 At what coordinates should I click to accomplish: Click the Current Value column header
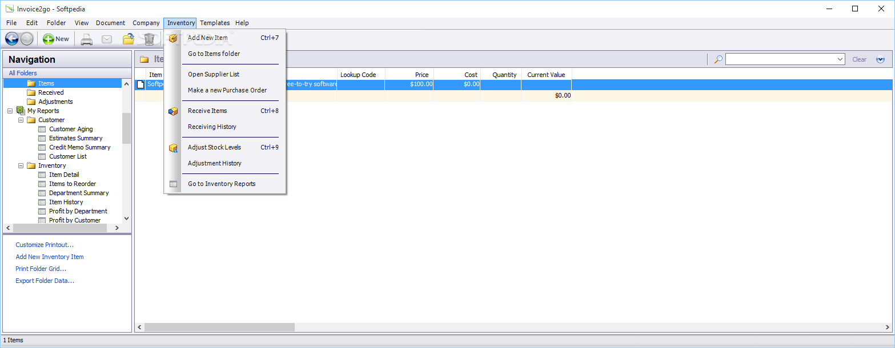[547, 75]
